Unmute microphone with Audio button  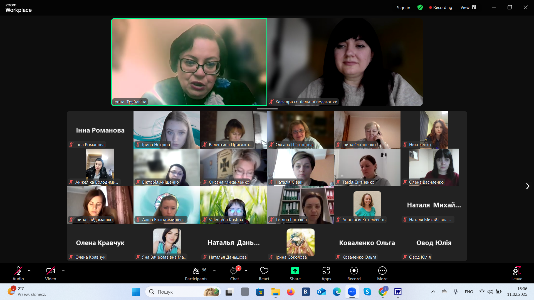click(18, 273)
